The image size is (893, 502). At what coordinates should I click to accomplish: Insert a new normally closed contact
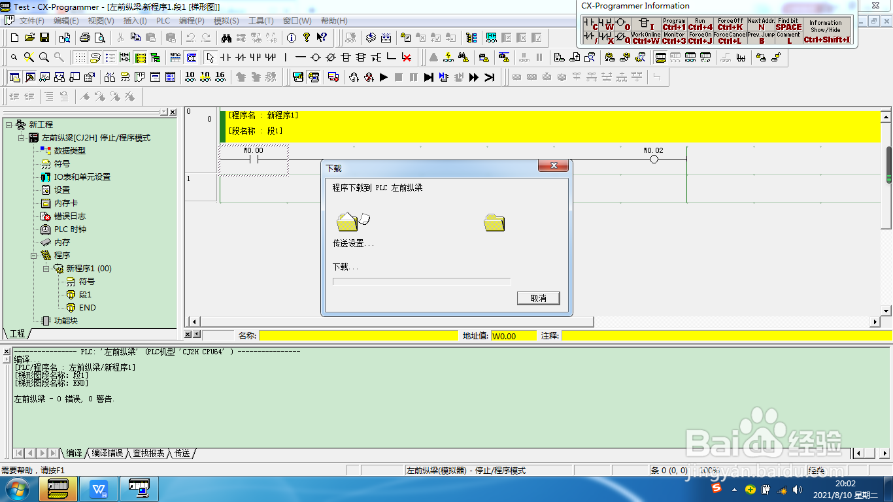tap(241, 58)
